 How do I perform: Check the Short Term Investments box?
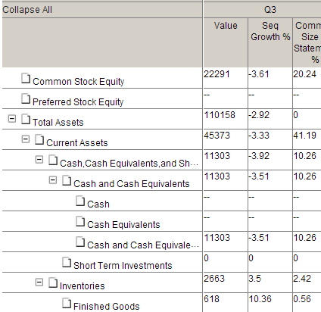[x=67, y=262]
